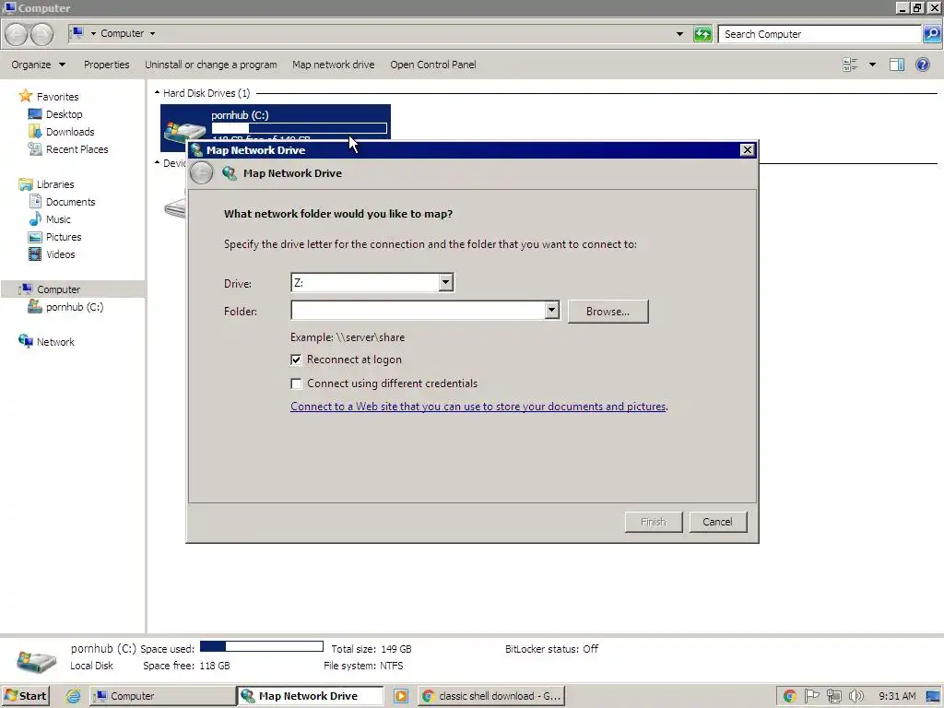Select Computer in navigation pane
The width and height of the screenshot is (944, 708).
point(58,289)
